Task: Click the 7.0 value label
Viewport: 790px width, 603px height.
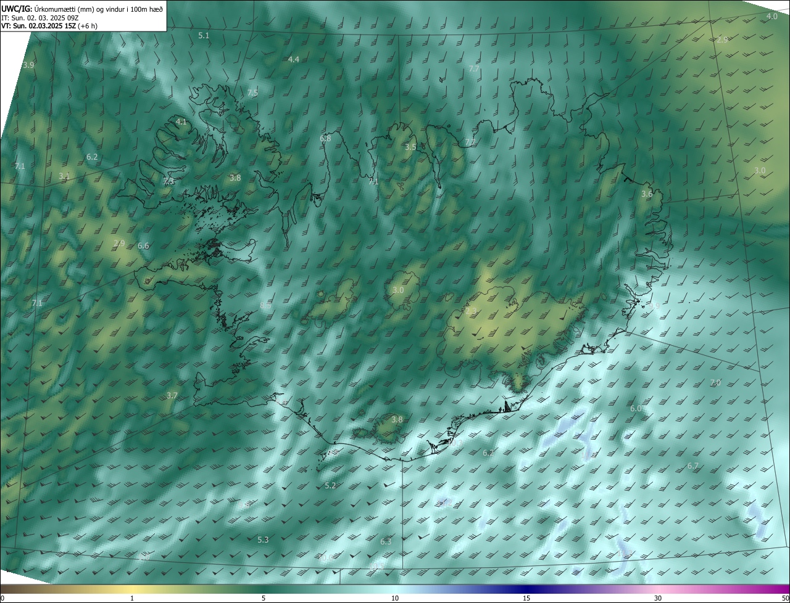Action: click(x=715, y=382)
